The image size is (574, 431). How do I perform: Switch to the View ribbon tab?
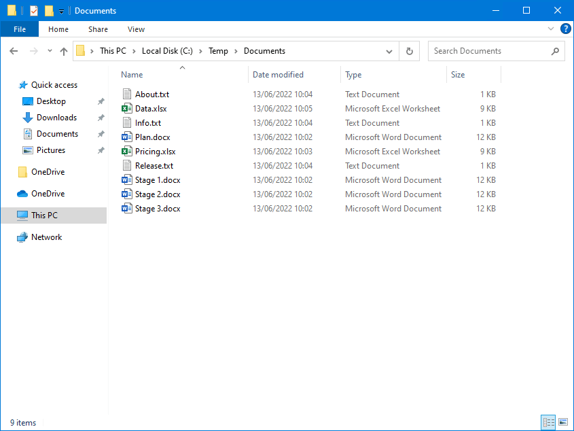pos(136,29)
